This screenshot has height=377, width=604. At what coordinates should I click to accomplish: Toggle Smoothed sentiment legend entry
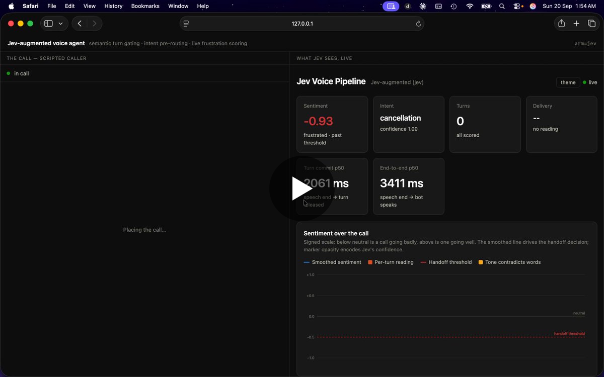coord(333,262)
